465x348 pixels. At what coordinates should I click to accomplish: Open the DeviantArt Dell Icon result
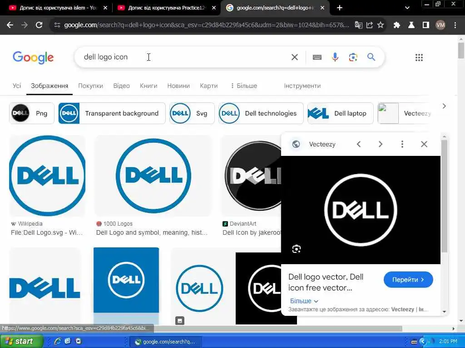[x=252, y=176]
